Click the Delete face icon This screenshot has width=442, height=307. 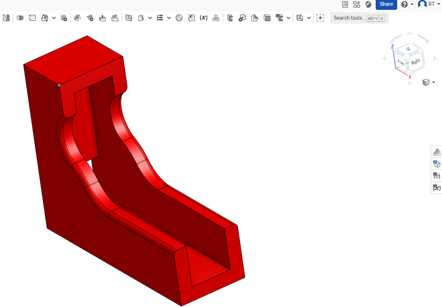(x=90, y=18)
